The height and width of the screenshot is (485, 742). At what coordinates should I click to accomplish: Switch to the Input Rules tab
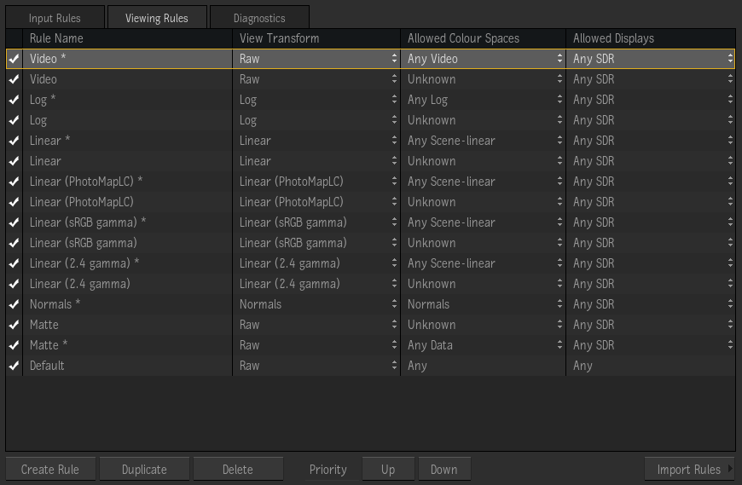[55, 18]
